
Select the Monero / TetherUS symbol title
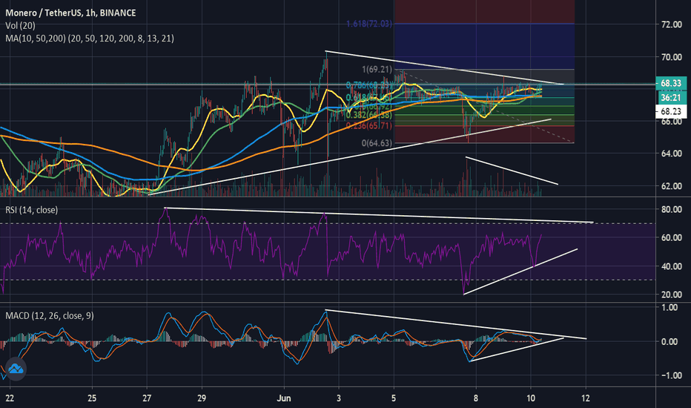click(70, 13)
